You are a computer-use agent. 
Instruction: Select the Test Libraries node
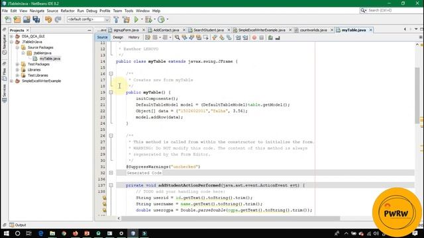(x=38, y=75)
